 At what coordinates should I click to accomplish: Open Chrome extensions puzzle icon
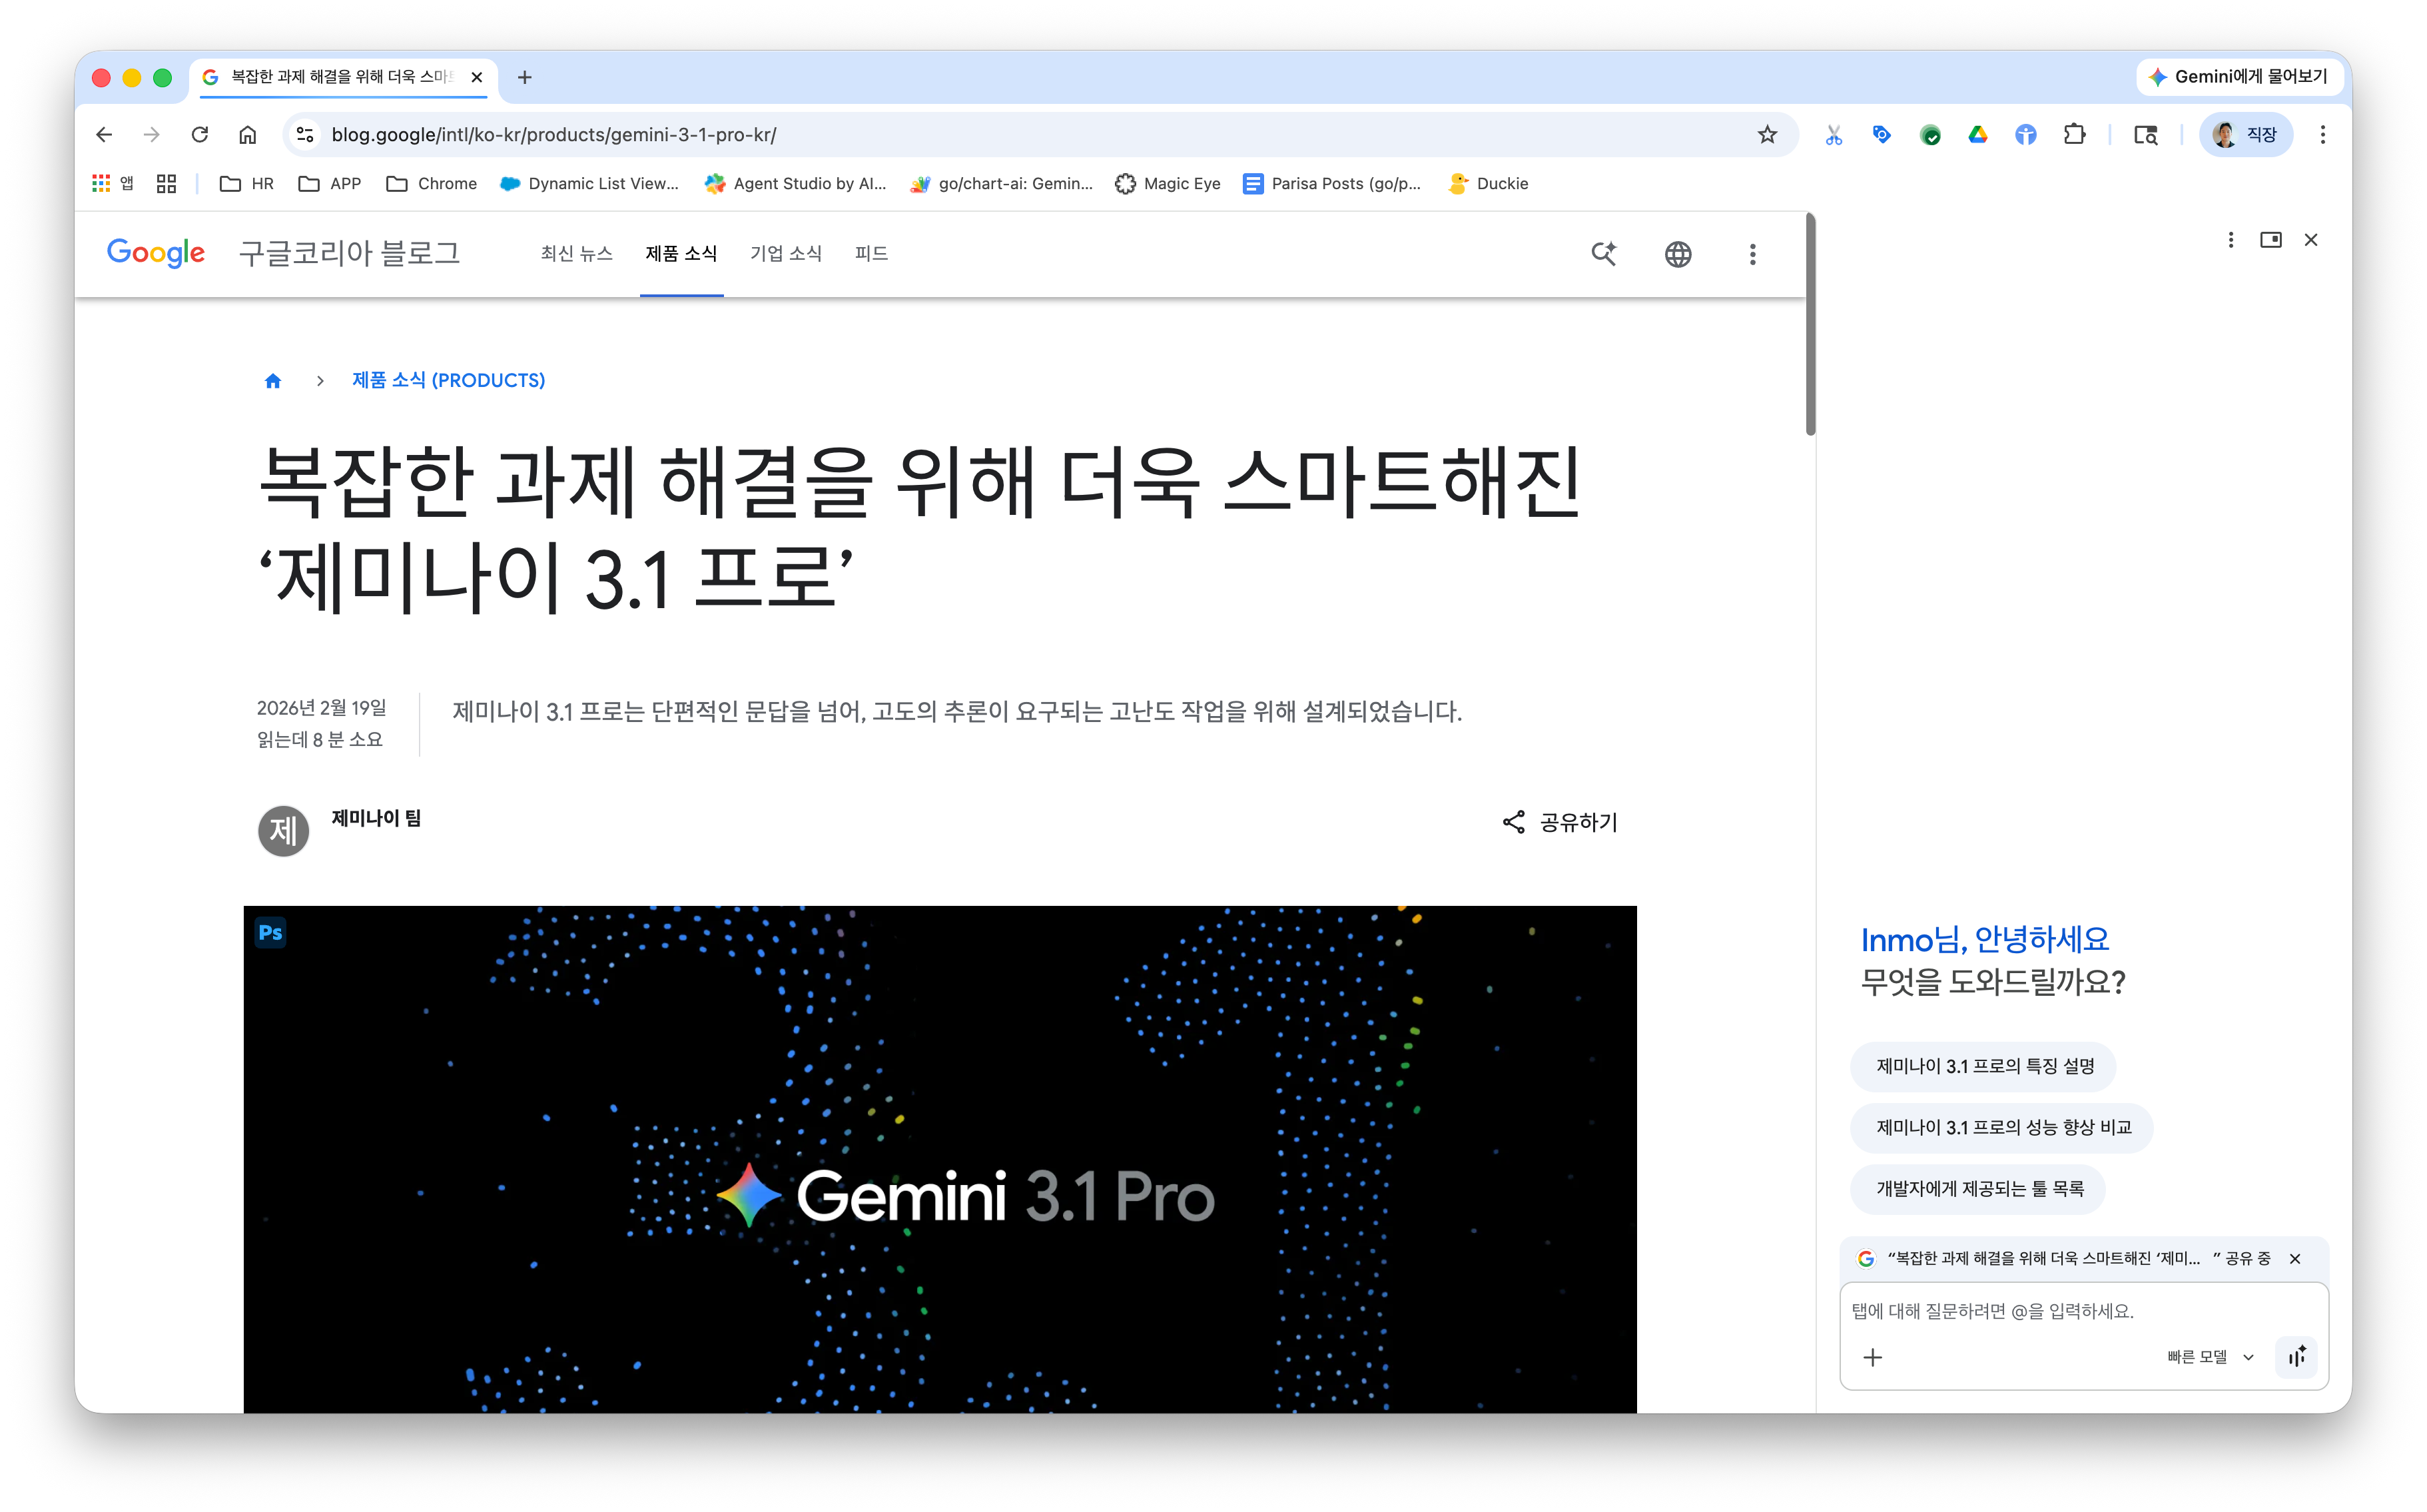[x=2074, y=134]
